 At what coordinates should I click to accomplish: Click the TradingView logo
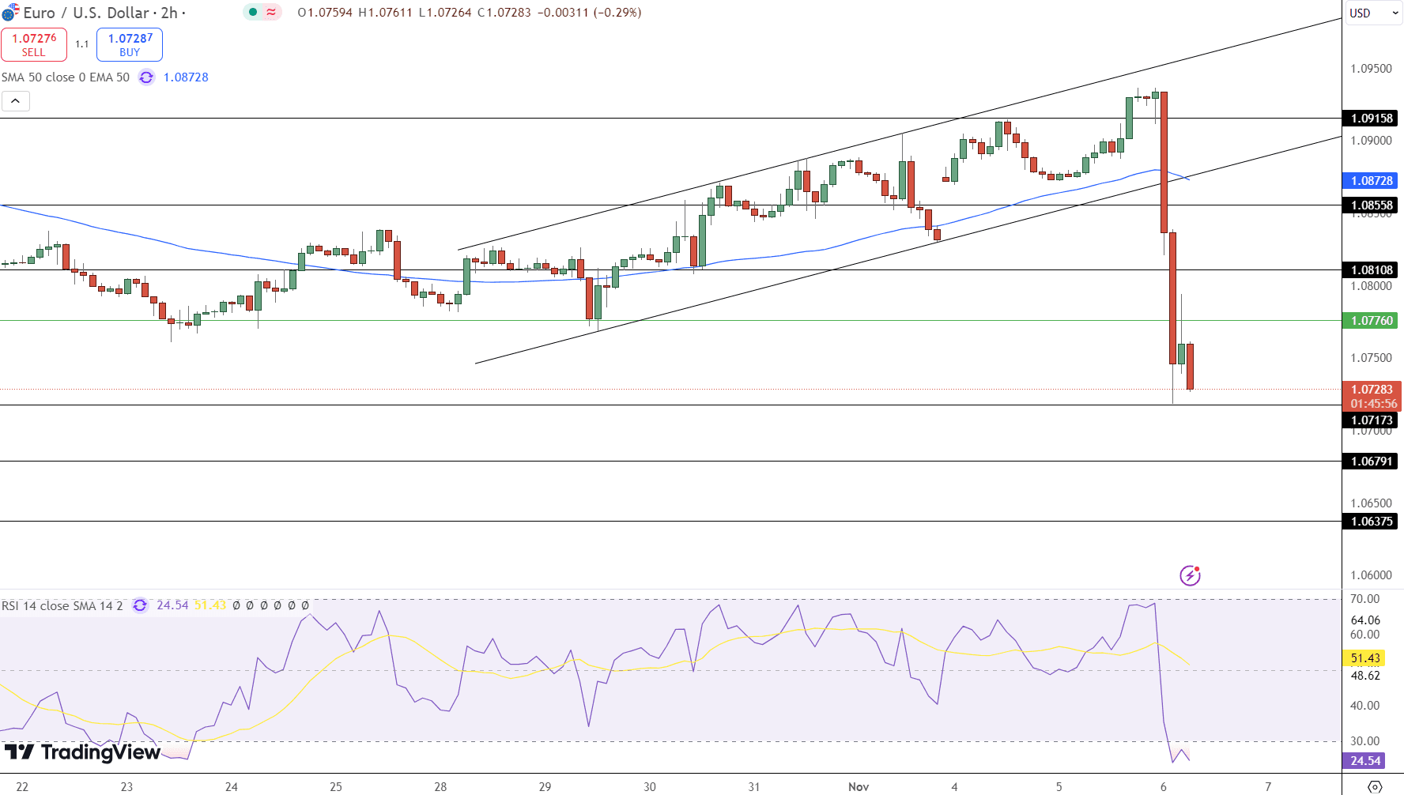[x=82, y=752]
